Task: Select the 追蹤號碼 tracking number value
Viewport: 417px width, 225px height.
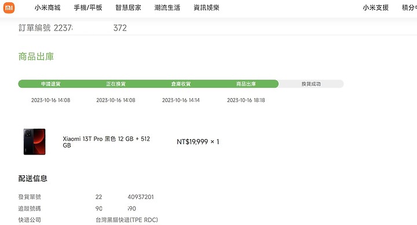Action: click(x=116, y=209)
